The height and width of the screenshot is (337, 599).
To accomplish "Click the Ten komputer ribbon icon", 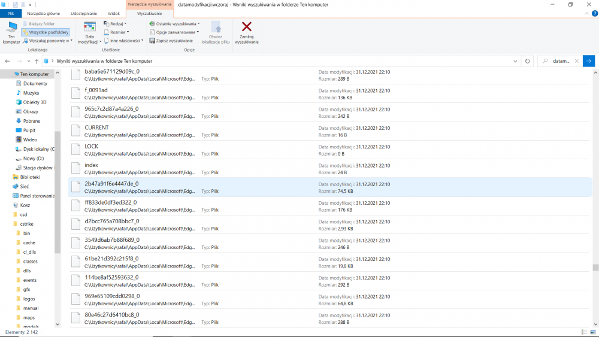I will click(x=11, y=28).
